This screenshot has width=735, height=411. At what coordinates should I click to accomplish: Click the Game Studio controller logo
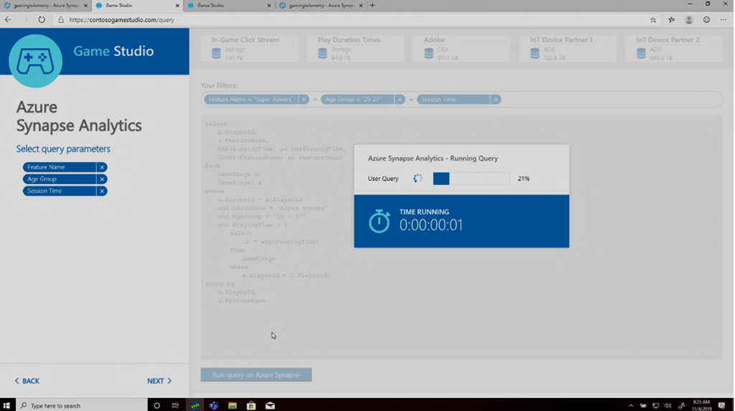35,61
